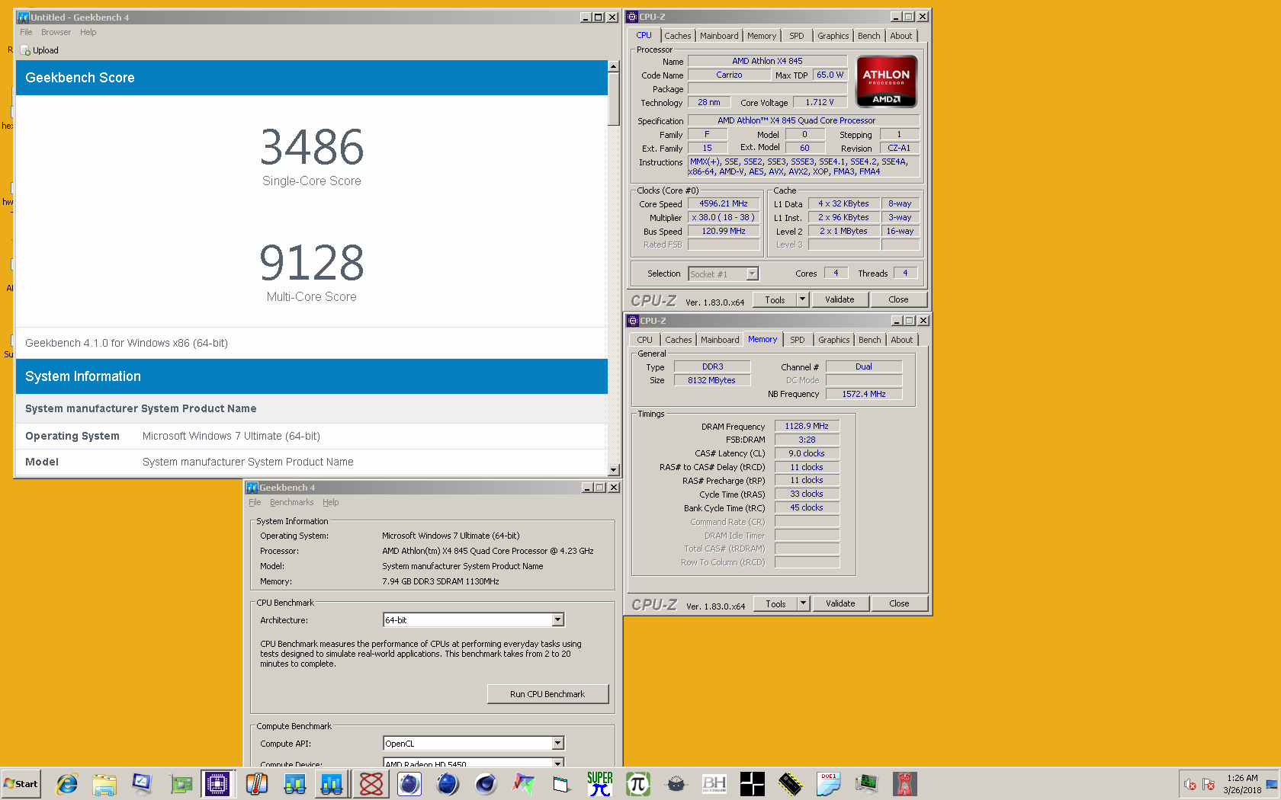Viewport: 1281px width, 800px height.
Task: Open the Benchmarks menu in Geekbench 4 window
Action: 291,502
